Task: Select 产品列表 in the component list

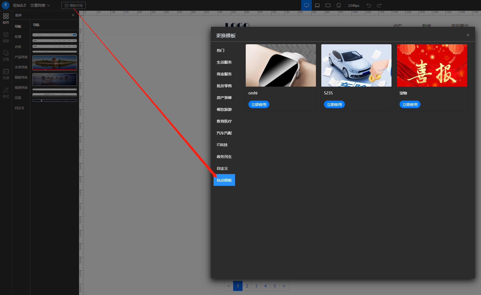Action: point(21,57)
